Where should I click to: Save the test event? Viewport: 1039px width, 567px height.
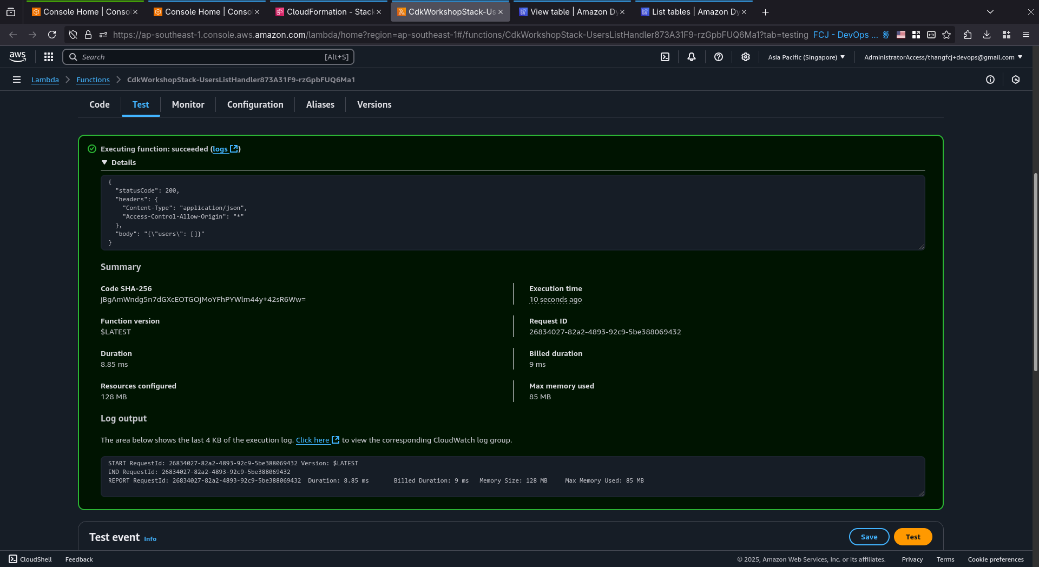point(869,537)
